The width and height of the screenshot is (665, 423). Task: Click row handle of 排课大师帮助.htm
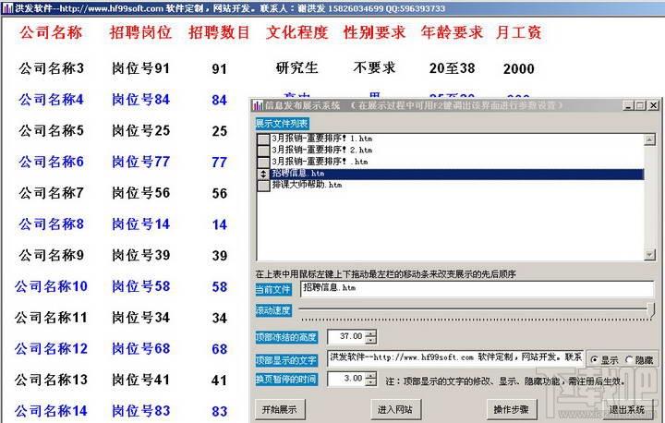(263, 186)
